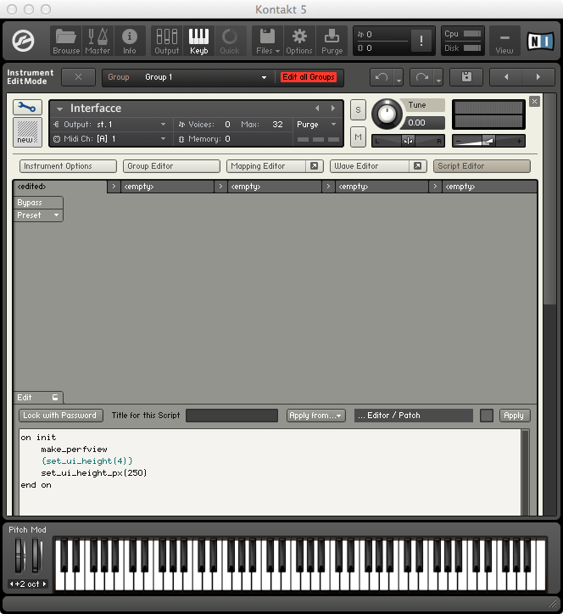Open the Group 1 dropdown

205,77
